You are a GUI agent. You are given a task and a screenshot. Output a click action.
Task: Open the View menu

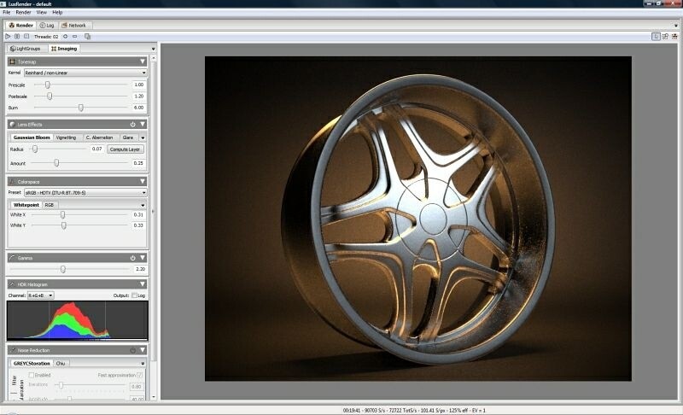click(x=41, y=12)
